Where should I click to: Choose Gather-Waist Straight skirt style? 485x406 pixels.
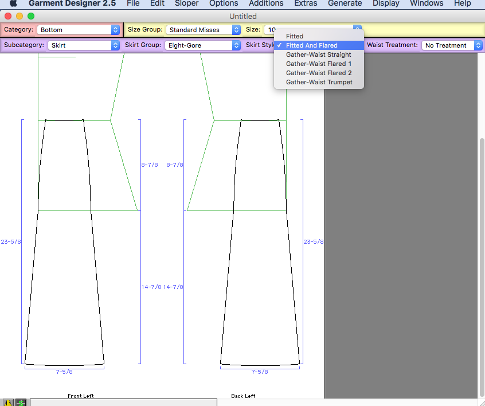pyautogui.click(x=319, y=54)
